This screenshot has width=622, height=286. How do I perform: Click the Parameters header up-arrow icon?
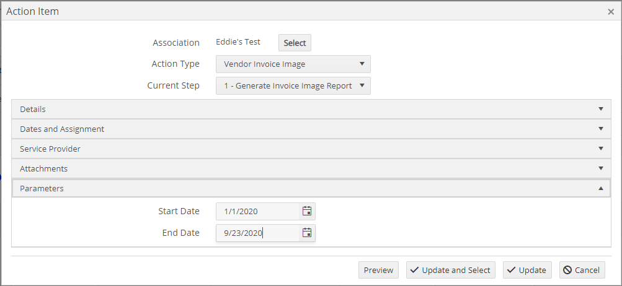tap(601, 188)
